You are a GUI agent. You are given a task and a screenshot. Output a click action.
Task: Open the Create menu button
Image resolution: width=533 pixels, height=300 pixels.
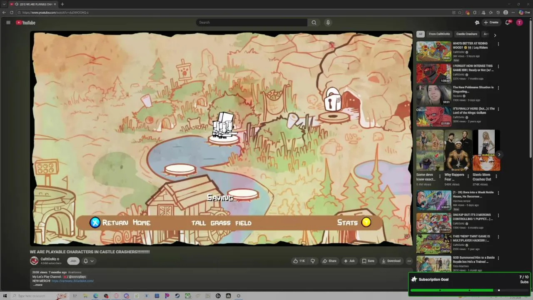[x=491, y=22]
